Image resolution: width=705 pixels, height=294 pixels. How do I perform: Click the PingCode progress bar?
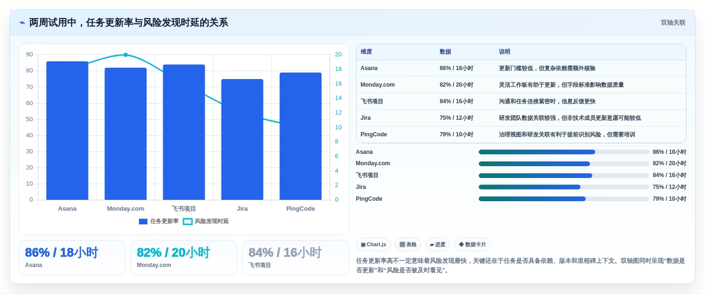(563, 199)
